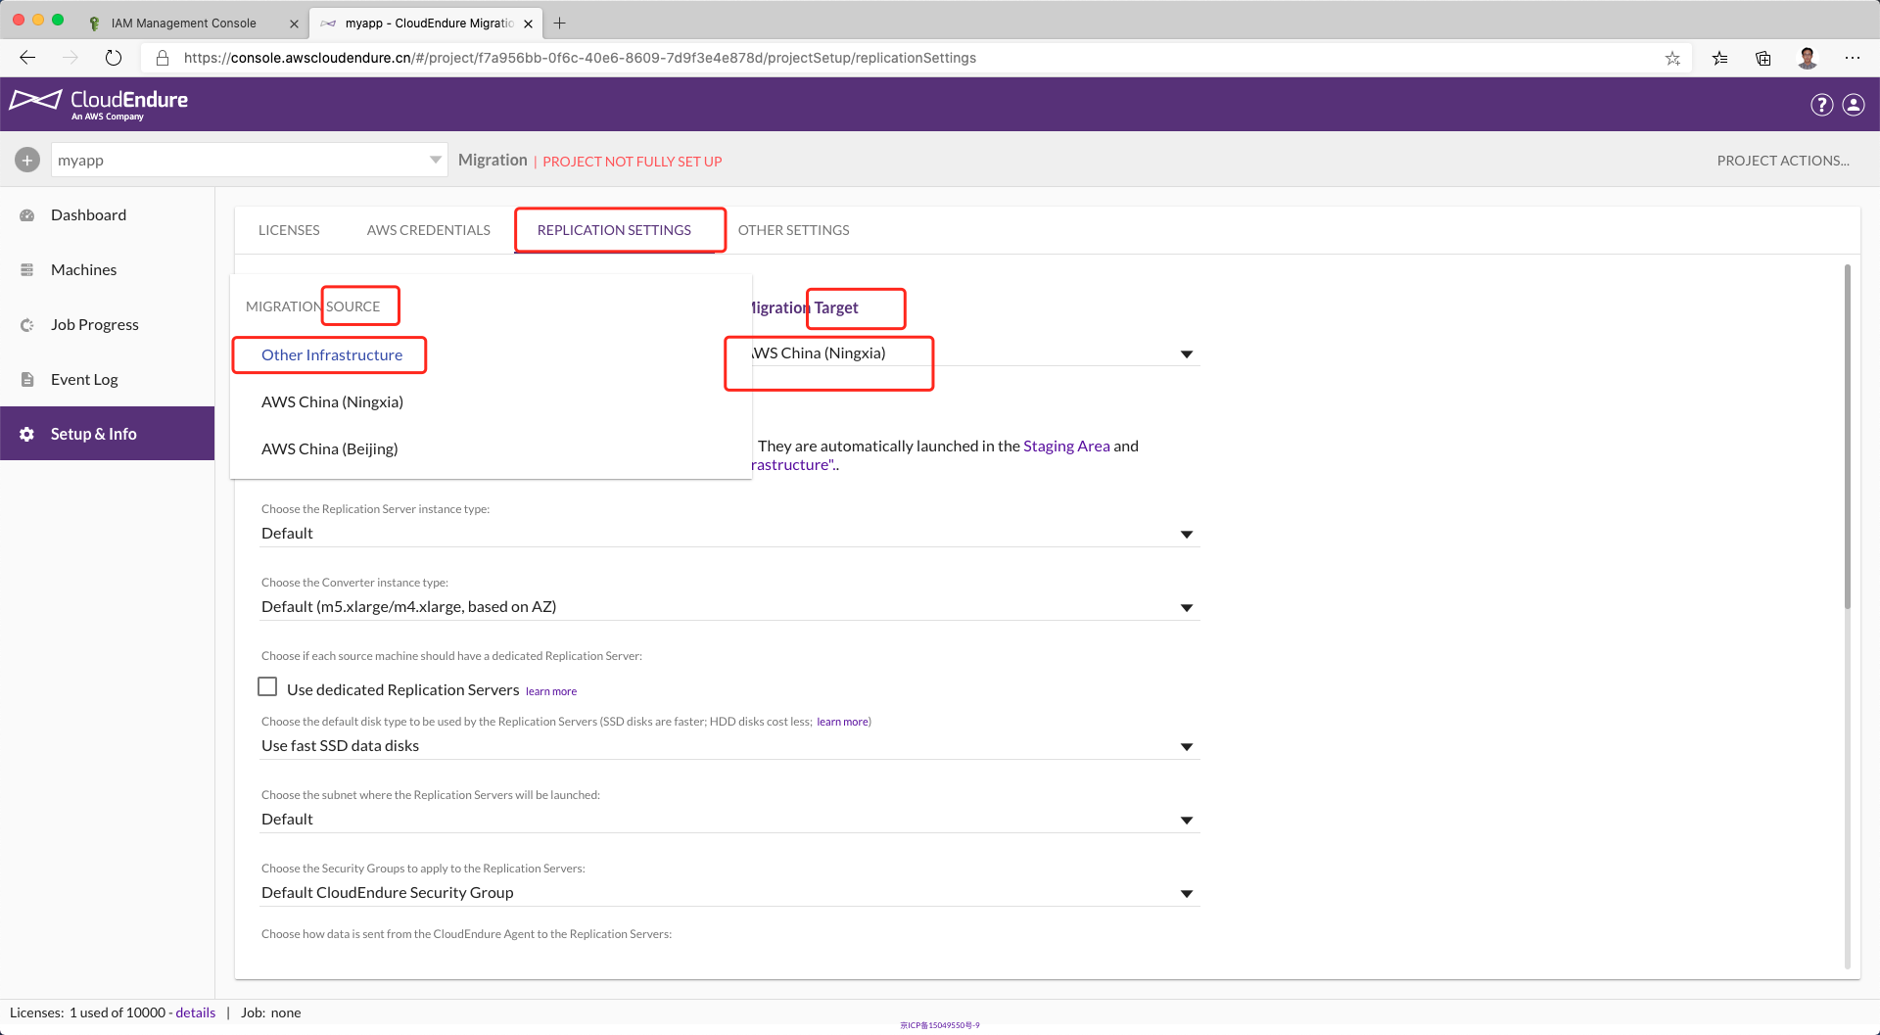
Task: Switch to the AWS Credentials tab
Action: point(428,230)
